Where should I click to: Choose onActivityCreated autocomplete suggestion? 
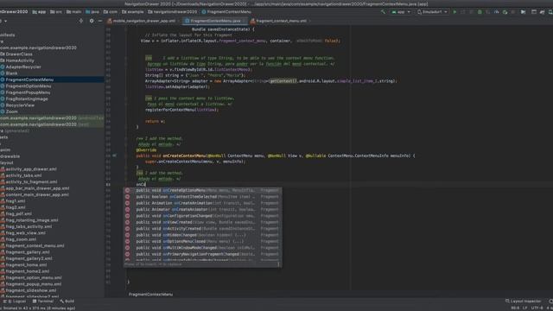pyautogui.click(x=202, y=228)
